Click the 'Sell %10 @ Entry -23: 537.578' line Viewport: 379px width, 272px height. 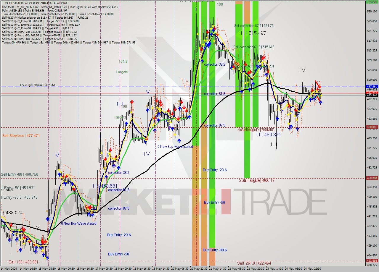39,32
